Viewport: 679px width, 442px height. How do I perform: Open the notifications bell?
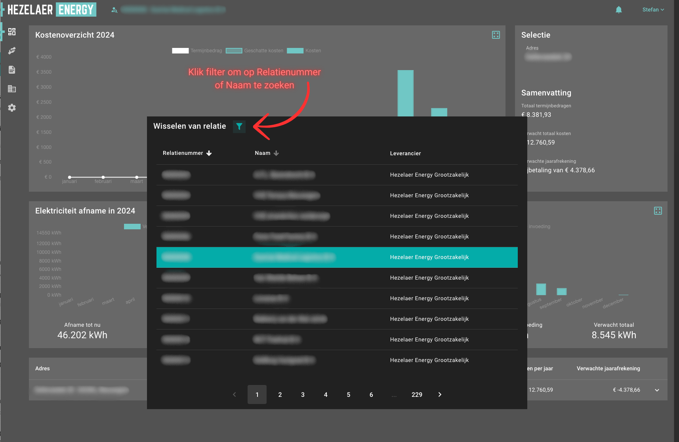click(x=619, y=10)
